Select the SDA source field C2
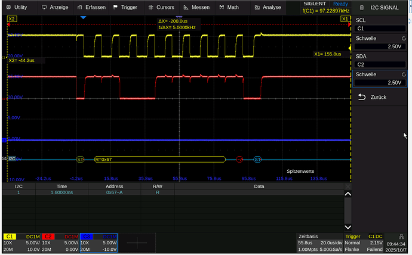 point(381,64)
